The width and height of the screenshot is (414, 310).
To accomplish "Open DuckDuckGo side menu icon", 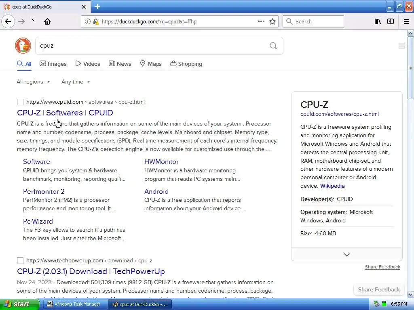I will point(401,46).
